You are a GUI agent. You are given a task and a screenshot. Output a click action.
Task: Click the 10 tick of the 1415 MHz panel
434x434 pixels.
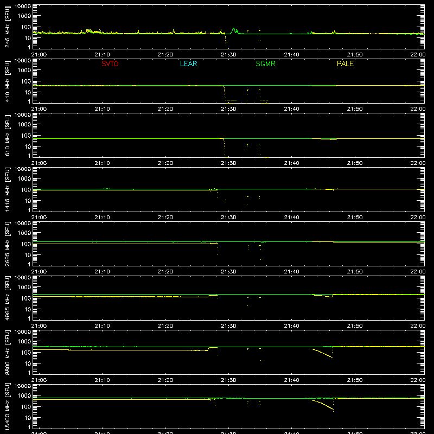pos(28,201)
